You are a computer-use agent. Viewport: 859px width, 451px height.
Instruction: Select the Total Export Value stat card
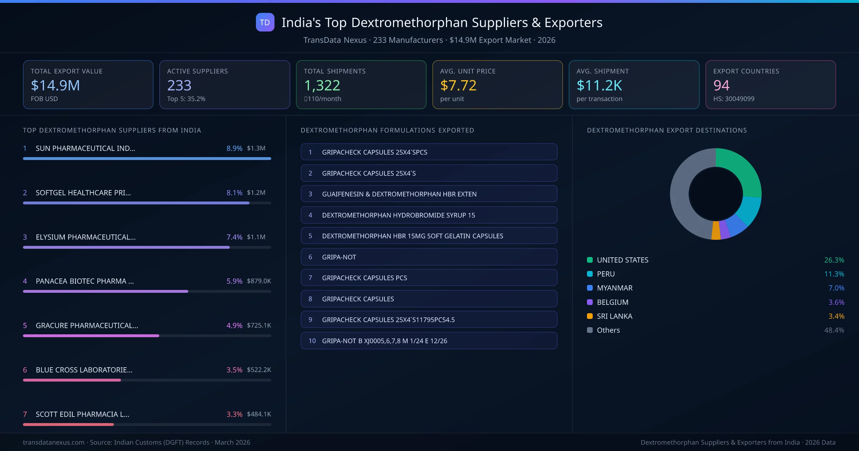click(88, 84)
